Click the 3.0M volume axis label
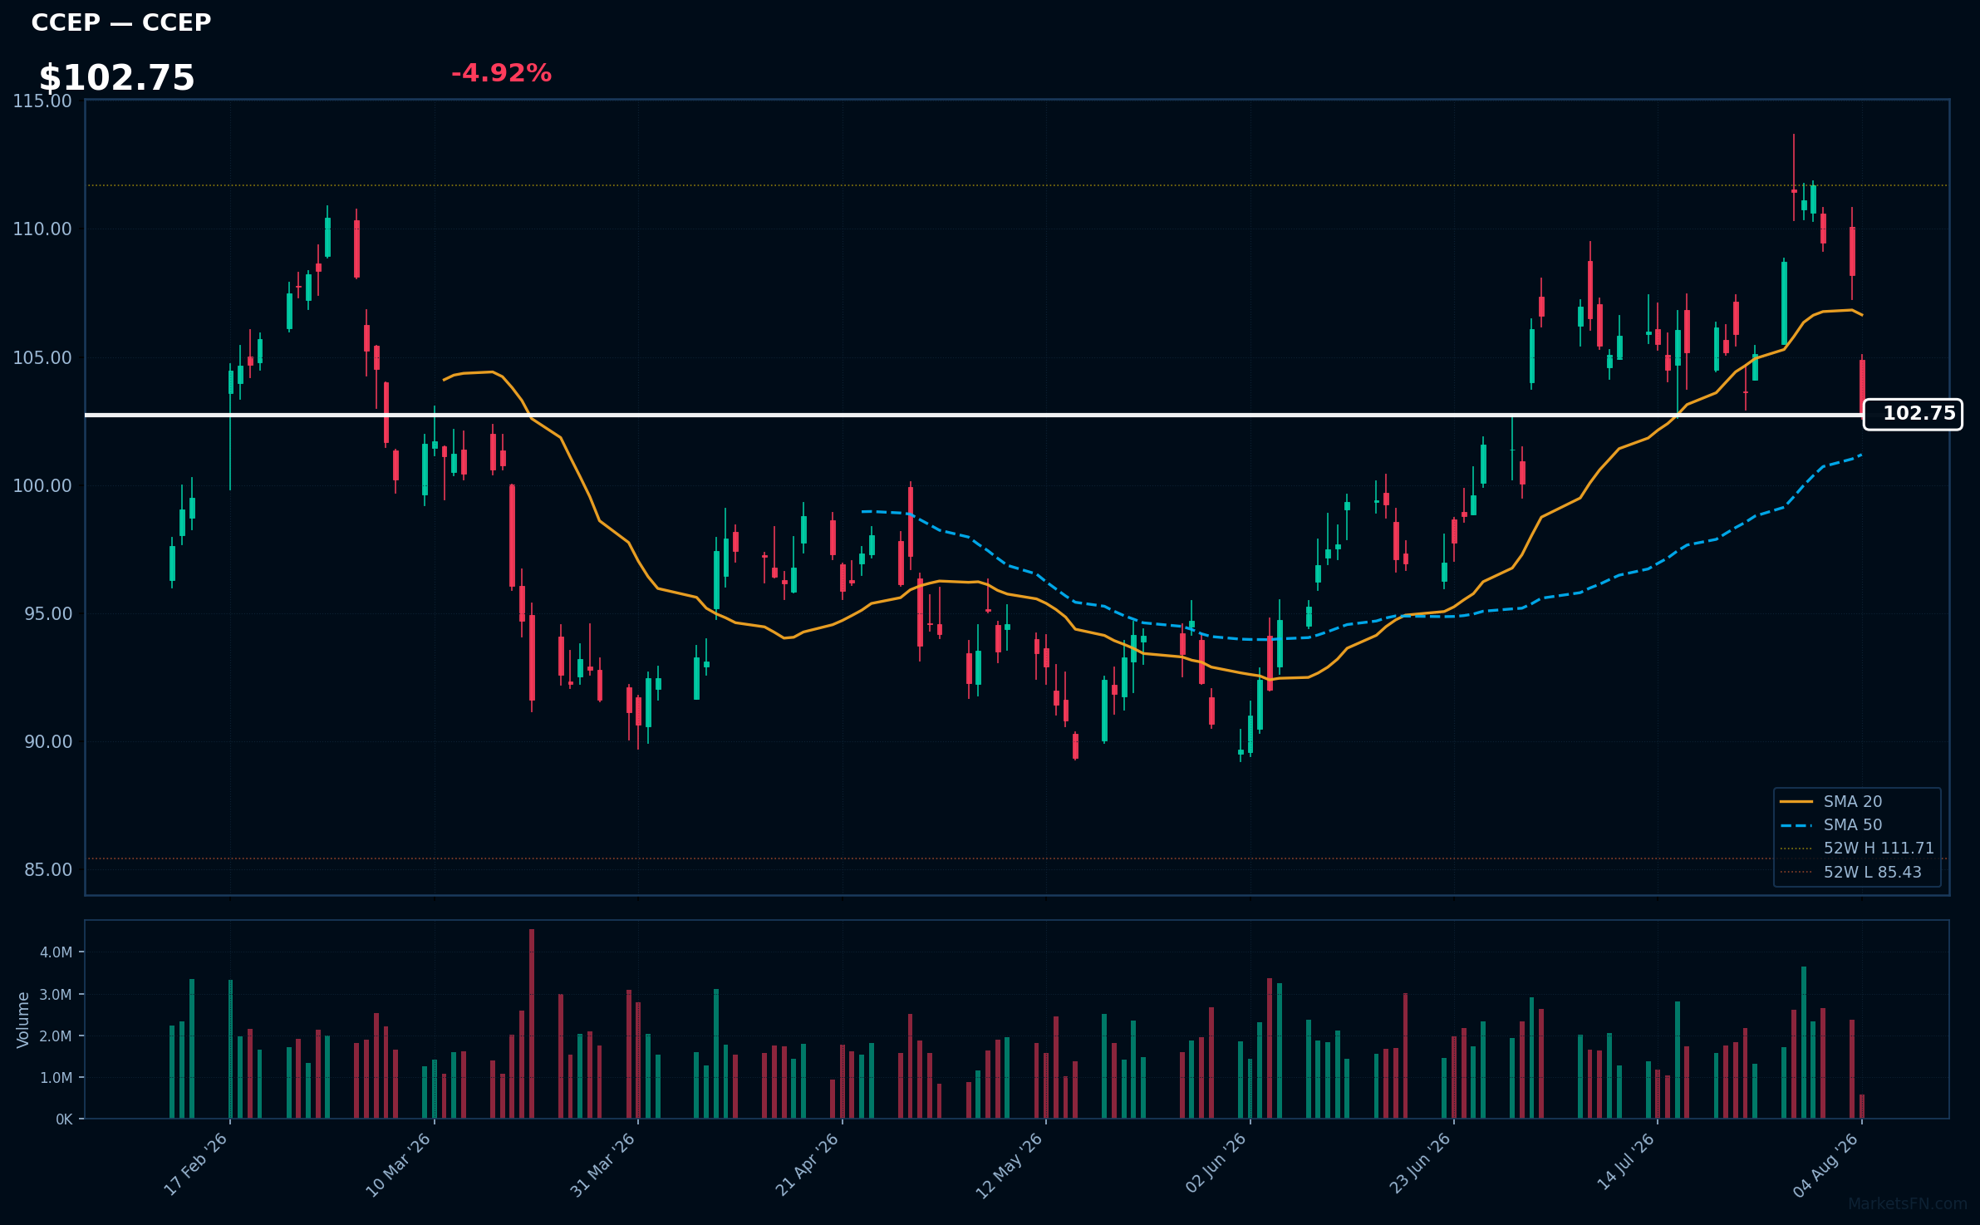The width and height of the screenshot is (1980, 1225). [x=57, y=995]
